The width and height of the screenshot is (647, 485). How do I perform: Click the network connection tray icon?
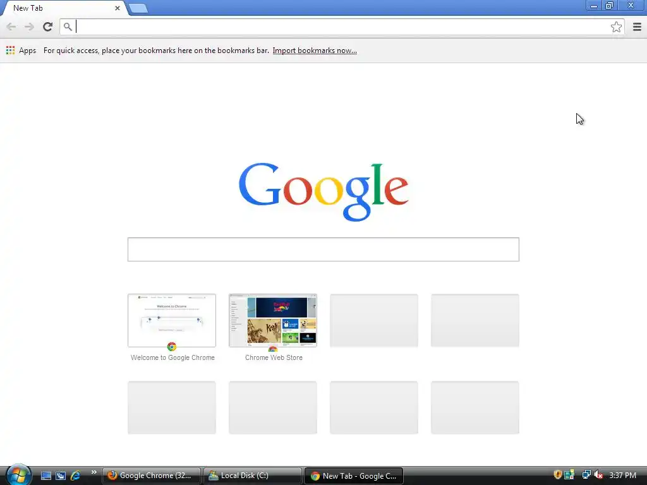click(586, 475)
